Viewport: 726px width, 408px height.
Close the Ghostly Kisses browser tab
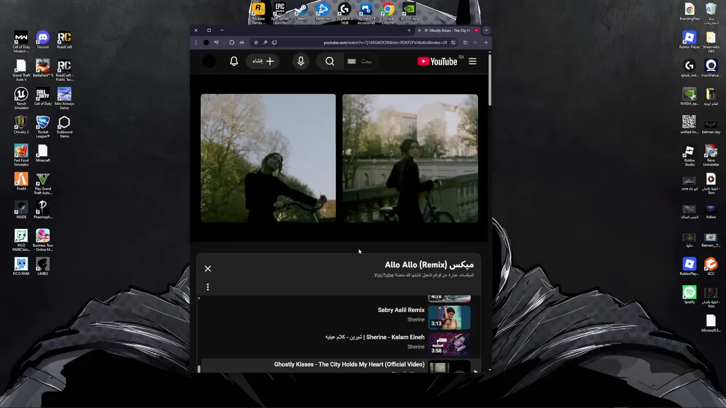click(x=419, y=30)
